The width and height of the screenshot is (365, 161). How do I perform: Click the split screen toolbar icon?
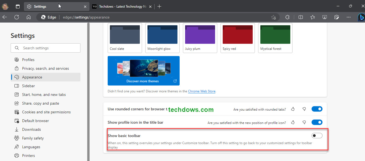[x=300, y=17]
